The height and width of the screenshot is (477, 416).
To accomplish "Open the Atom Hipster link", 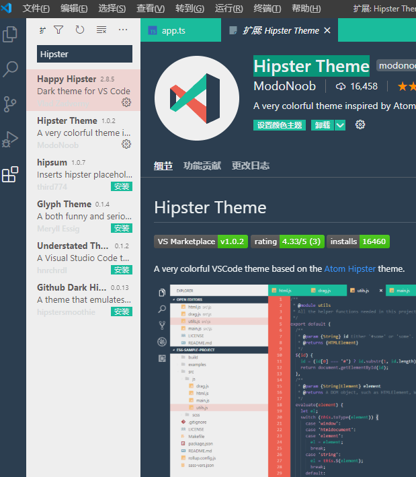I will pyautogui.click(x=349, y=269).
